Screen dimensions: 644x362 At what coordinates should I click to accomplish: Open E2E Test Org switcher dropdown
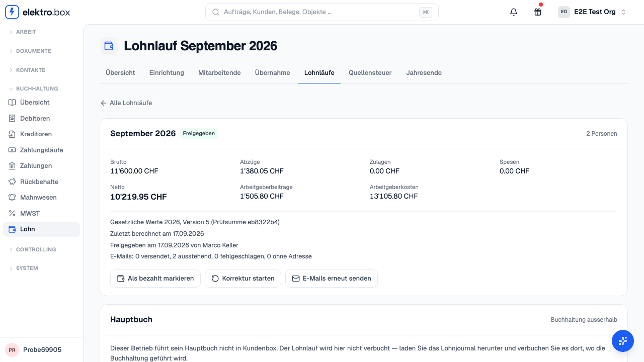click(593, 12)
